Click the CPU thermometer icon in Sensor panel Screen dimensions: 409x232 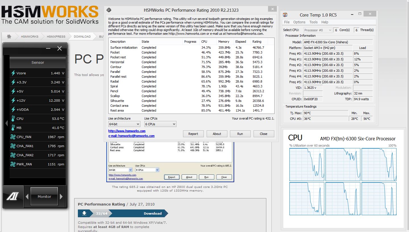click(13, 119)
